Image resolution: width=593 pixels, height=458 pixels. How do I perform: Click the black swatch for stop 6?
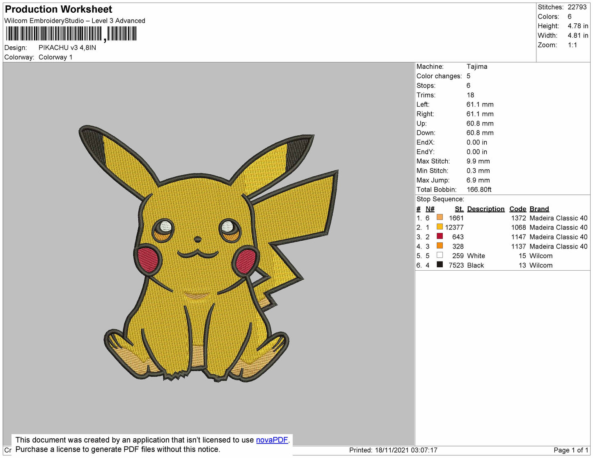tap(440, 264)
